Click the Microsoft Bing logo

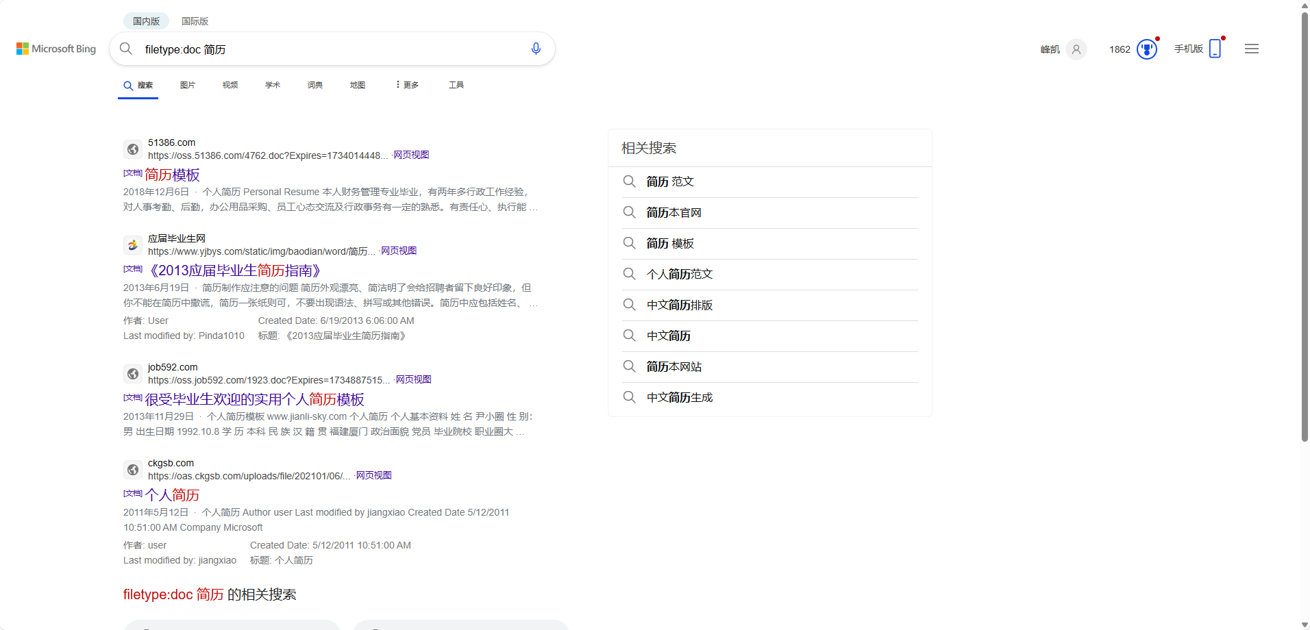point(56,49)
